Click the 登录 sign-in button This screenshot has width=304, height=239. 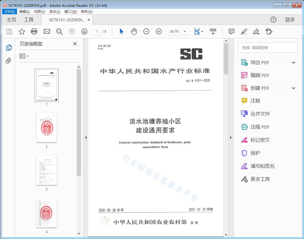click(x=290, y=20)
